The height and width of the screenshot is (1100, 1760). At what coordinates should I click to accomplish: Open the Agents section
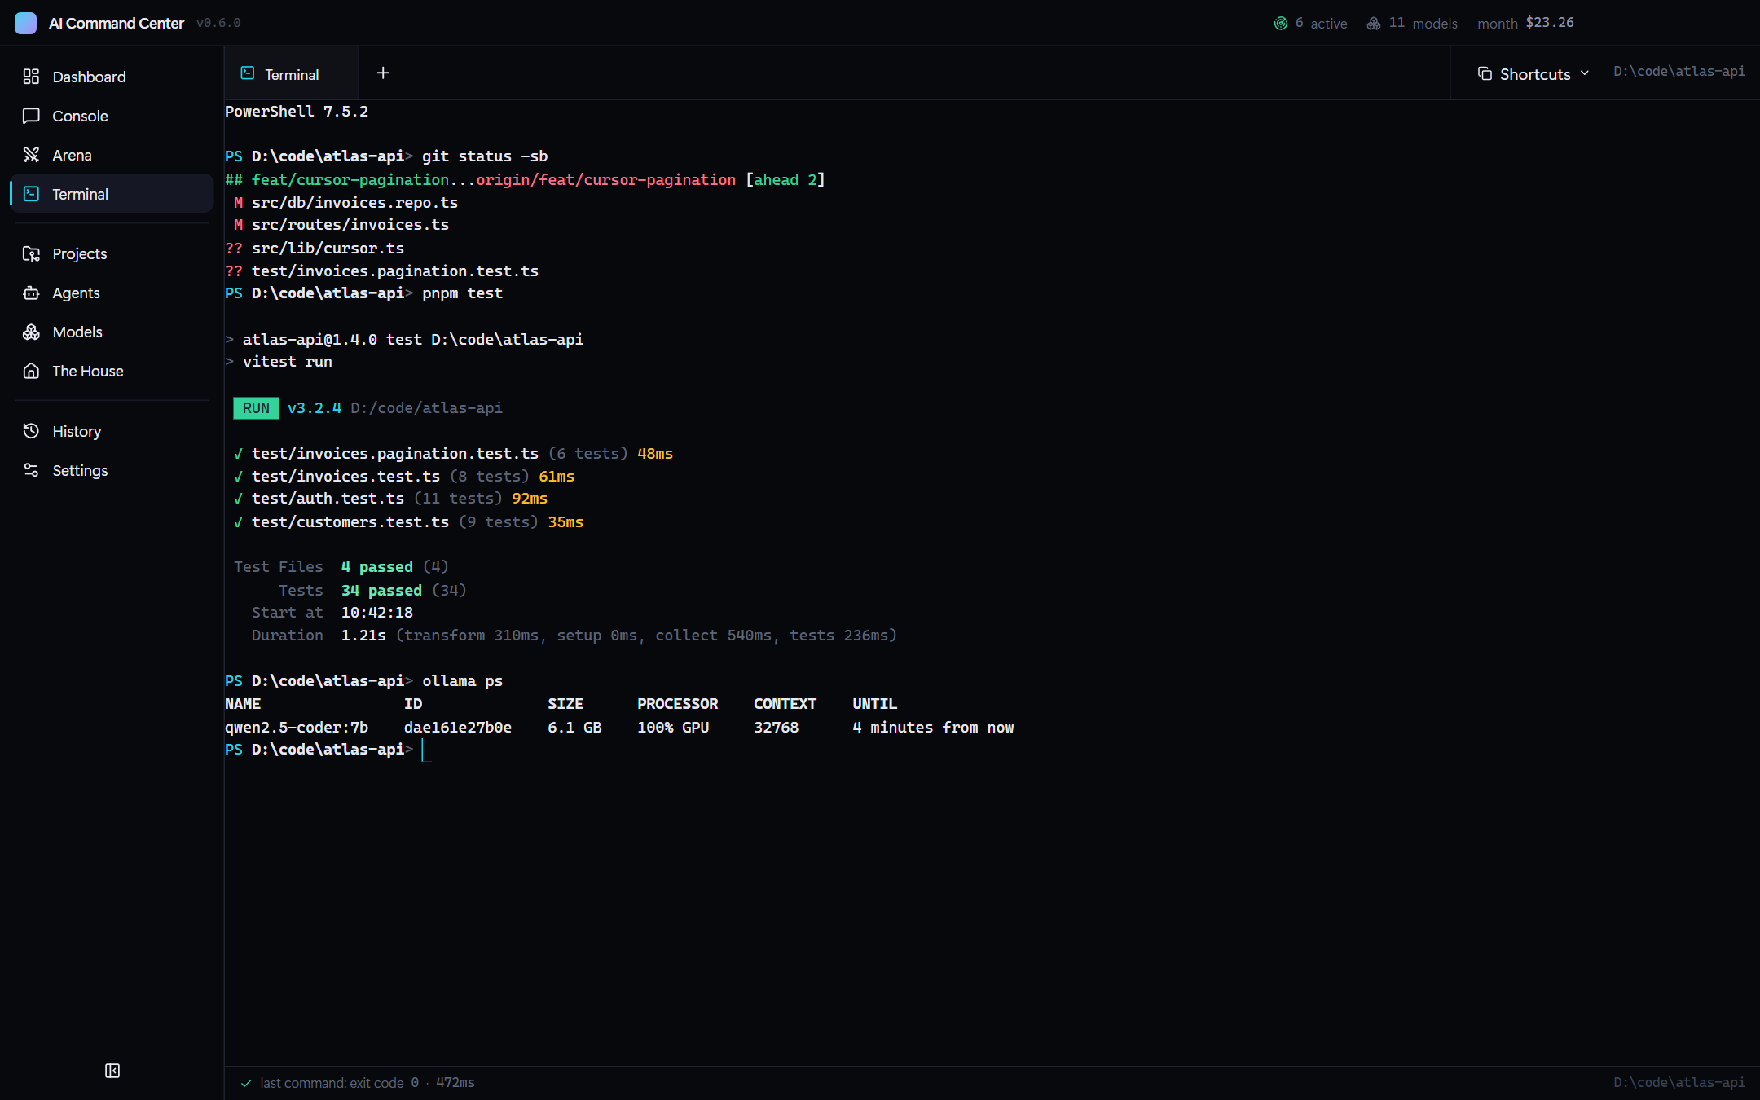tap(112, 293)
